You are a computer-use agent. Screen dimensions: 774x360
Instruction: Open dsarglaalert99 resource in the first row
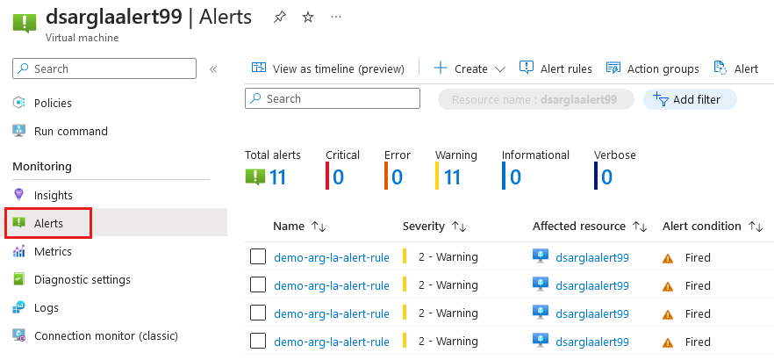pos(591,258)
